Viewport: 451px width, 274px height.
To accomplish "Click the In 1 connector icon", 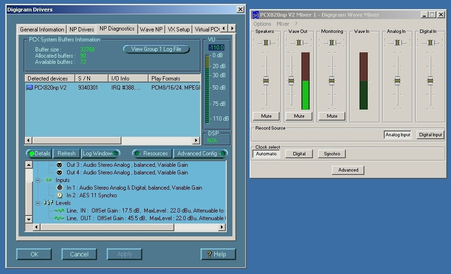I will (x=60, y=188).
